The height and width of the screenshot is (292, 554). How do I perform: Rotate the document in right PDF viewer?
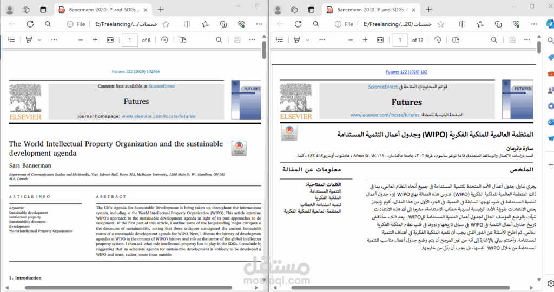pyautogui.click(x=437, y=40)
